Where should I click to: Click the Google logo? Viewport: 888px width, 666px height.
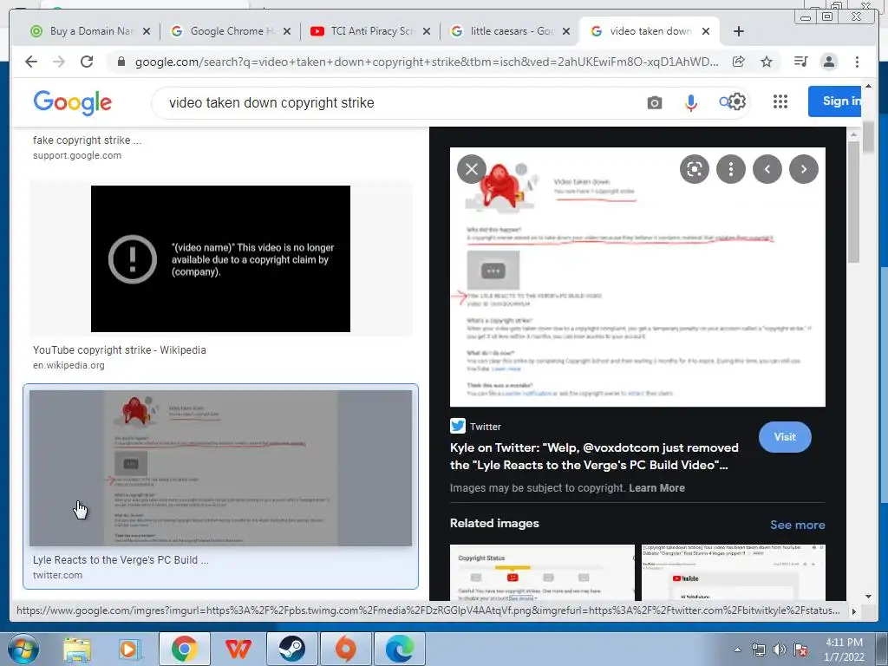tap(73, 102)
